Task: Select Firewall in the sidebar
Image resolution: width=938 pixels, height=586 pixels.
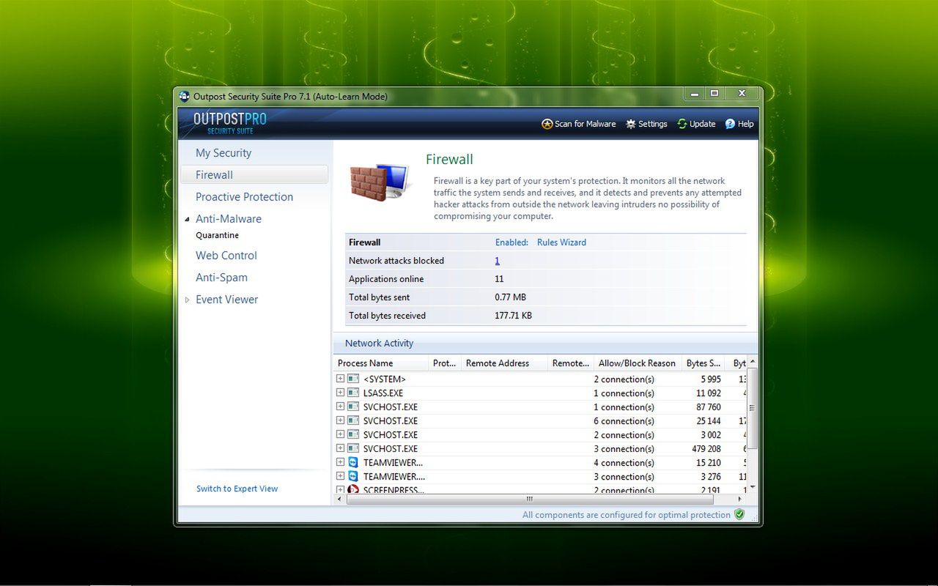Action: (254, 175)
